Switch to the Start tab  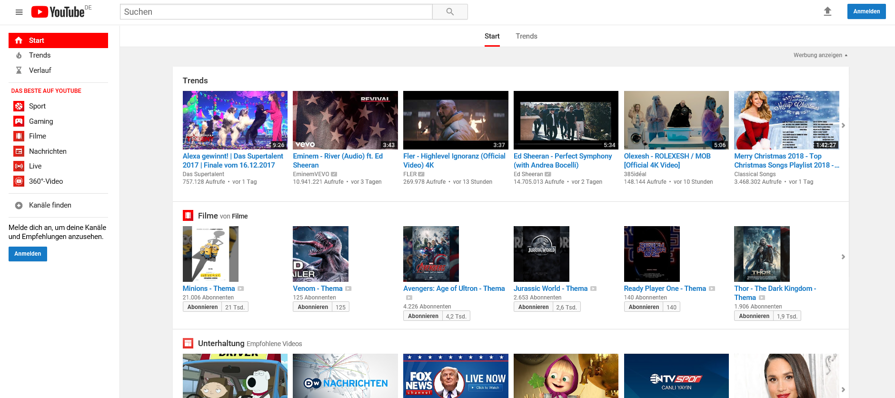(492, 36)
